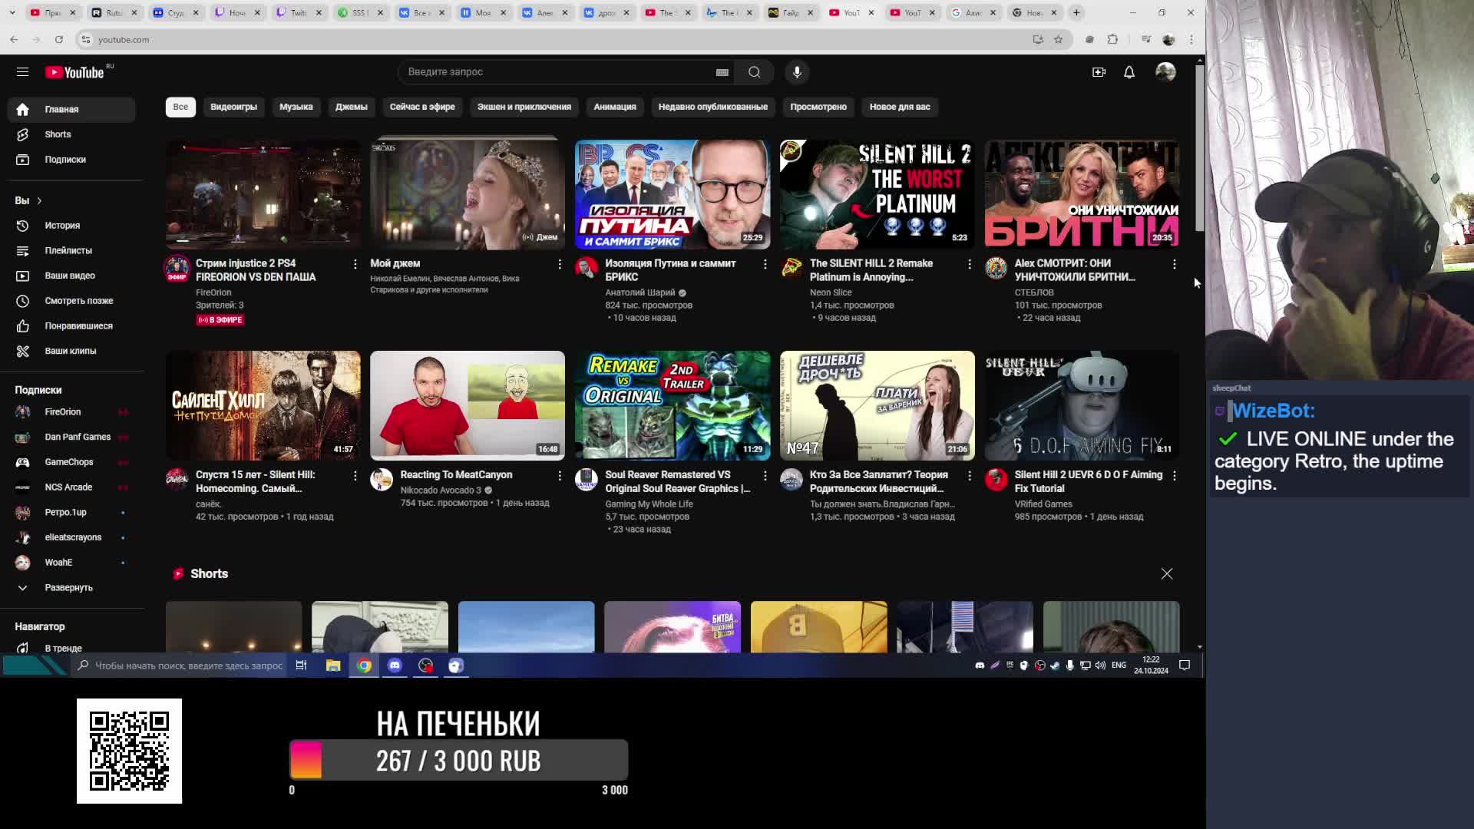1474x829 pixels.
Task: Open options menu for Reacting To MeatCanyon video
Action: (560, 476)
